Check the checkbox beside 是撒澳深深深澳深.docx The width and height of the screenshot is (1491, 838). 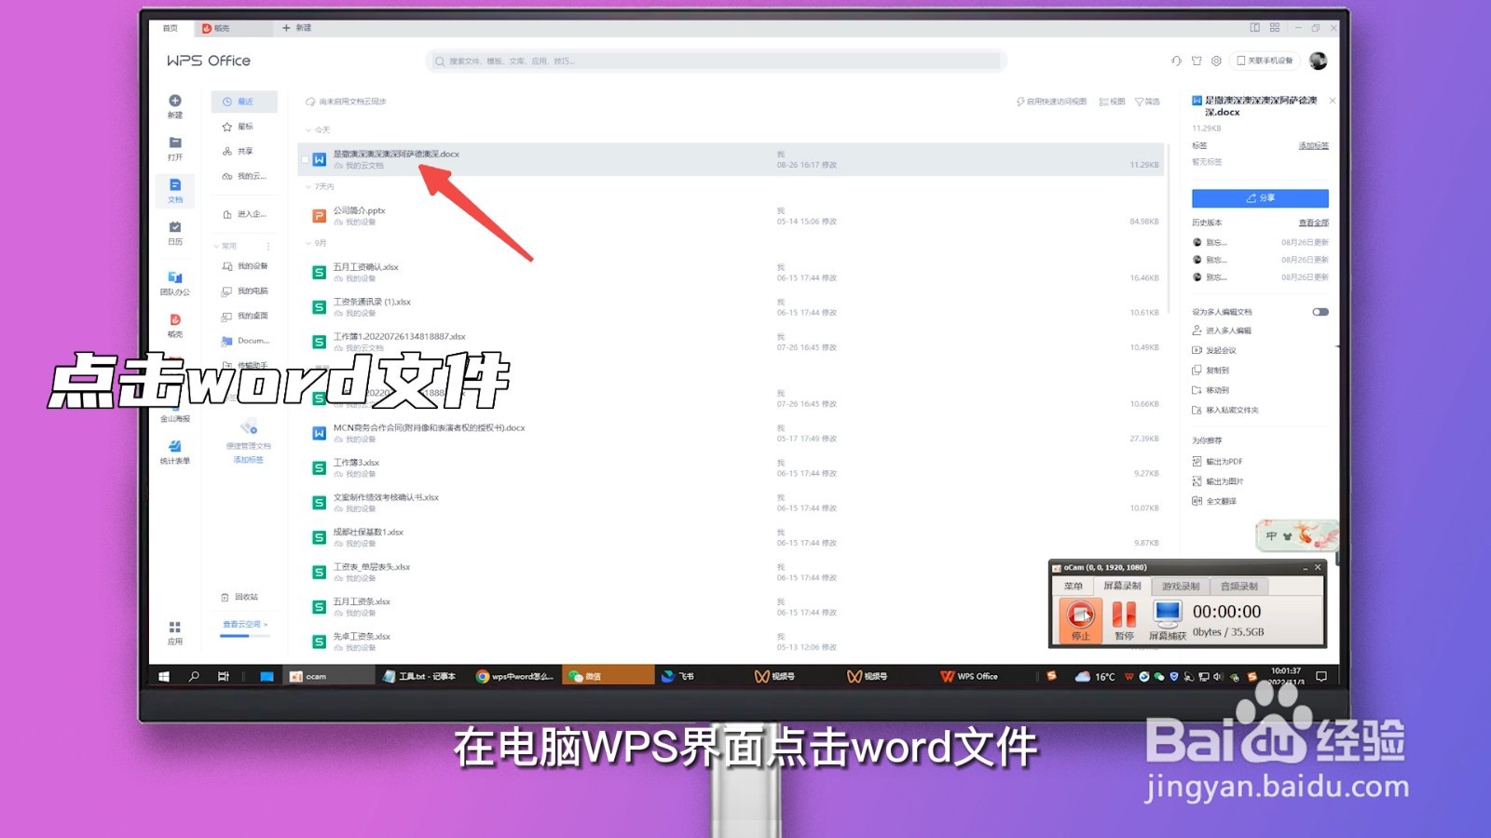[x=305, y=158]
